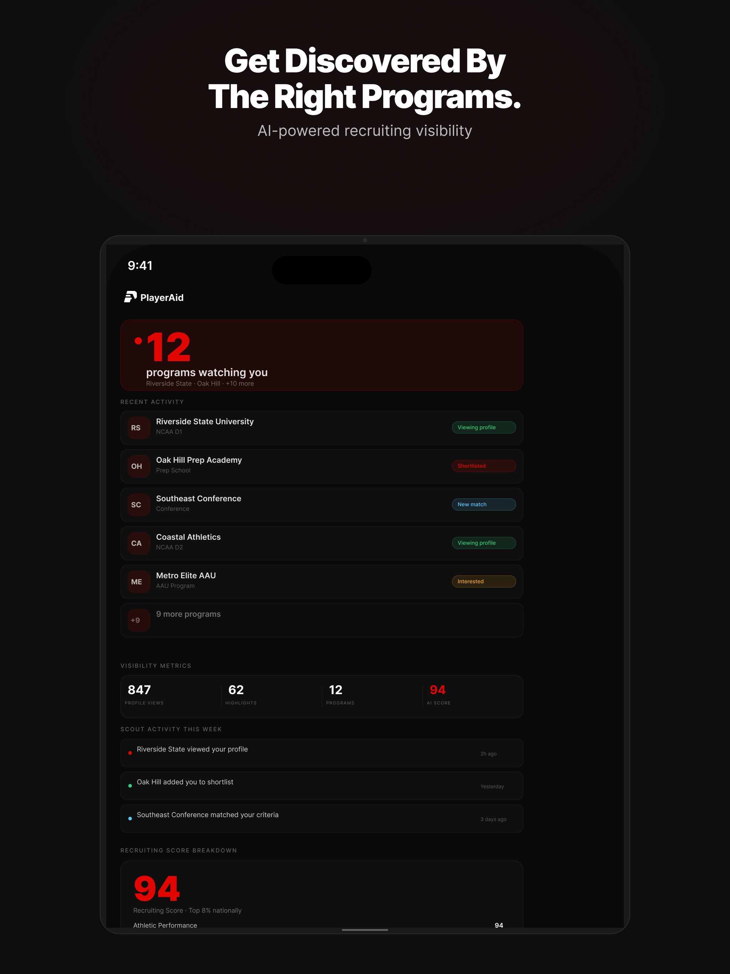The image size is (730, 974).
Task: Open the OH avatar for Oak Hill Prep
Action: tap(139, 466)
